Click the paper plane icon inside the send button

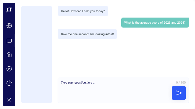179,93
